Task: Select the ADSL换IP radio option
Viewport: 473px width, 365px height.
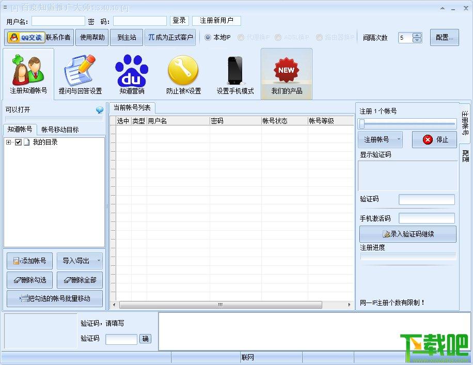Action: click(x=278, y=37)
